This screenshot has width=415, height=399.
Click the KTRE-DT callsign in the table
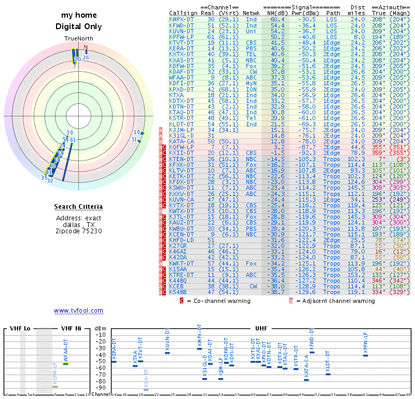182,275
